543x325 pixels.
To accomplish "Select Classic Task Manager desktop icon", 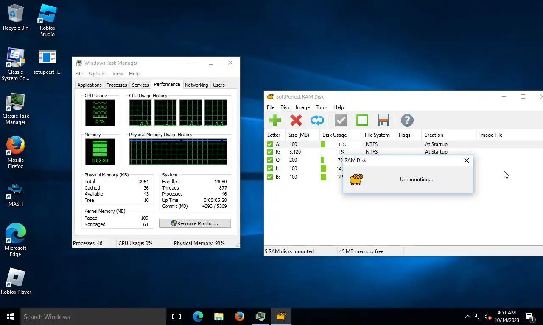I will [16, 108].
